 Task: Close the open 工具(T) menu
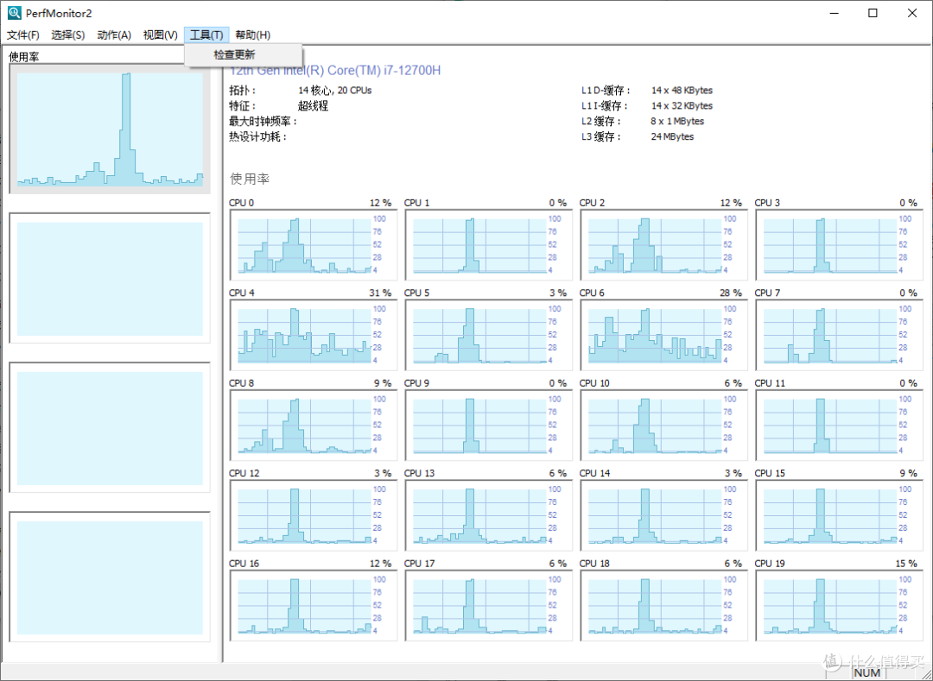(x=206, y=35)
